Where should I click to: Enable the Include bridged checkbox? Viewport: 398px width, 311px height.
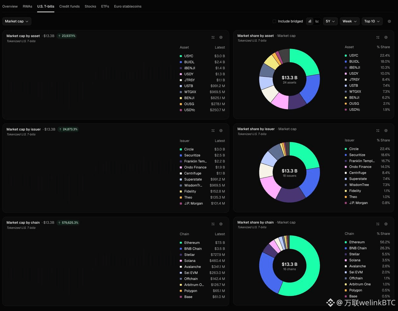coord(274,21)
